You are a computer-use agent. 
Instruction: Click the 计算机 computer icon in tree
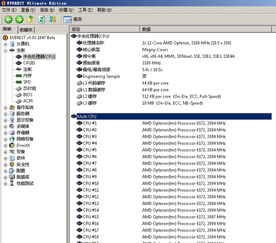12,44
